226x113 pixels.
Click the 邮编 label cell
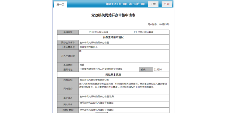[146, 69]
